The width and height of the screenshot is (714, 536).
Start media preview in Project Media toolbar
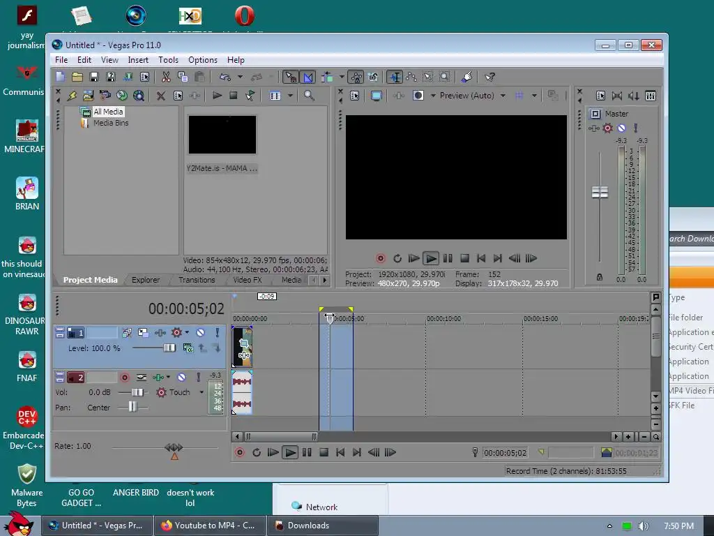[218, 95]
